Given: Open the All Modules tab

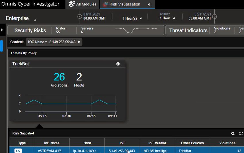Looking at the screenshot, I should click(x=82, y=4).
